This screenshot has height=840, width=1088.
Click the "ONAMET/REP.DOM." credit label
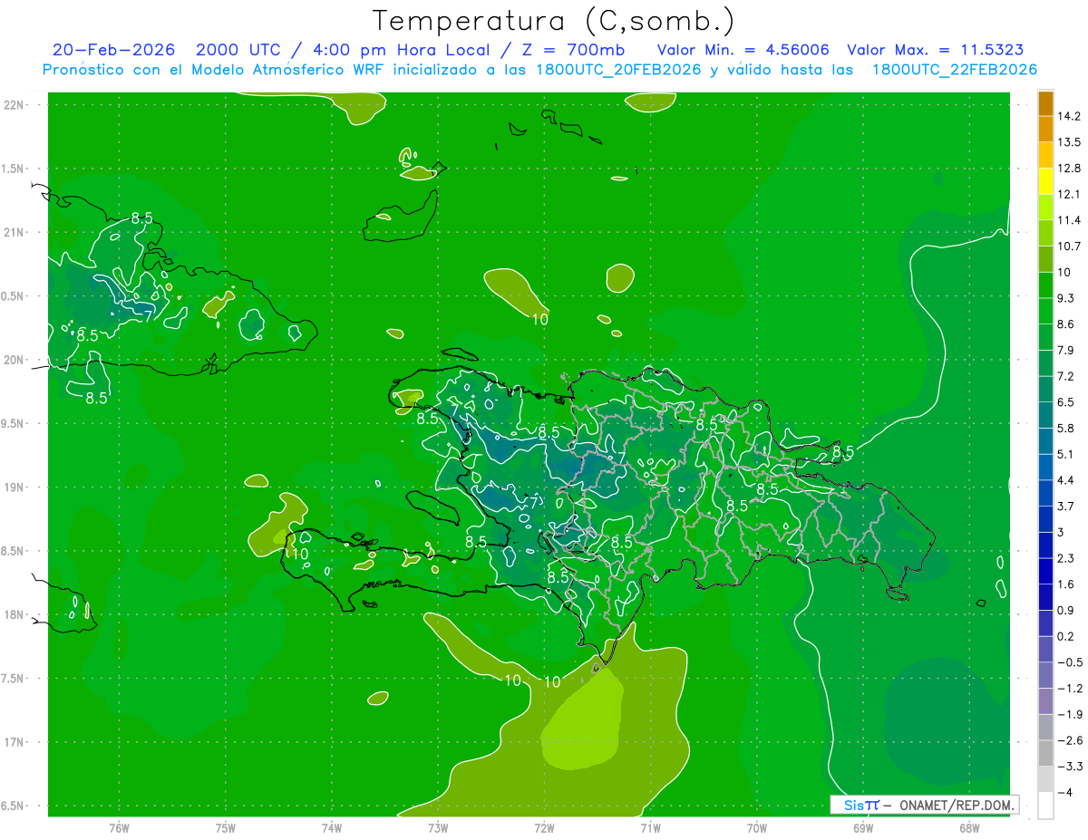pos(958,805)
